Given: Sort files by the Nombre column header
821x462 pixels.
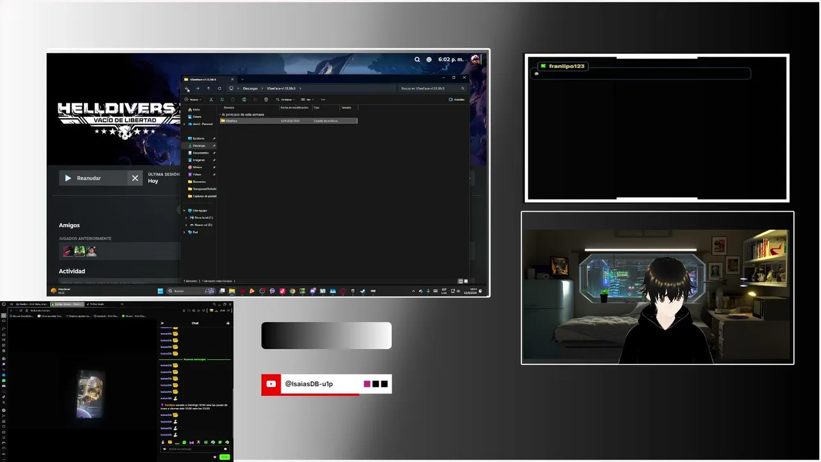Looking at the screenshot, I should tap(229, 107).
